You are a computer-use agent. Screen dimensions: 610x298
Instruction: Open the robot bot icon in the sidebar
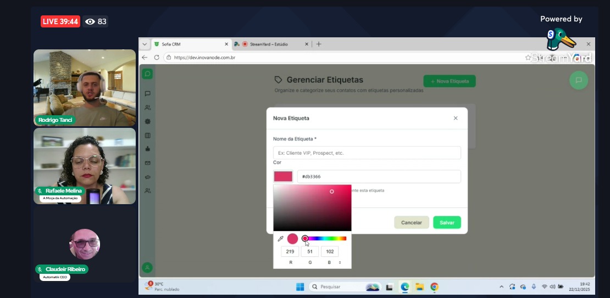[x=147, y=149]
